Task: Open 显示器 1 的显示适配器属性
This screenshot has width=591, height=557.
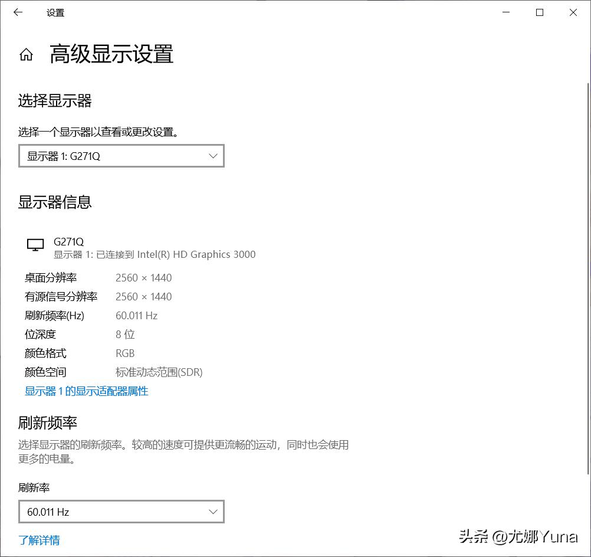Action: pyautogui.click(x=86, y=391)
